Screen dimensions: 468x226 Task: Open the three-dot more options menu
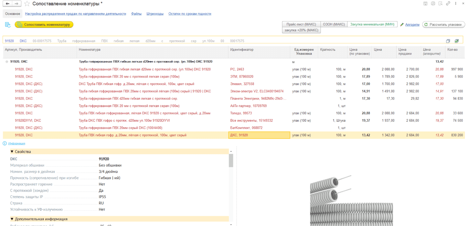(456, 4)
